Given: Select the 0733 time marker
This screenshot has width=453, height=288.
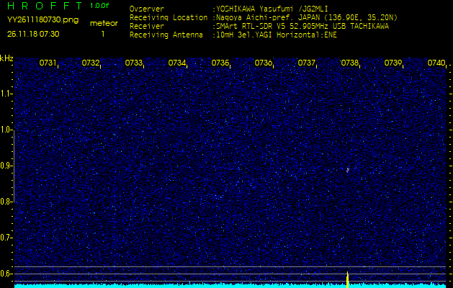Looking at the screenshot, I should 134,63.
